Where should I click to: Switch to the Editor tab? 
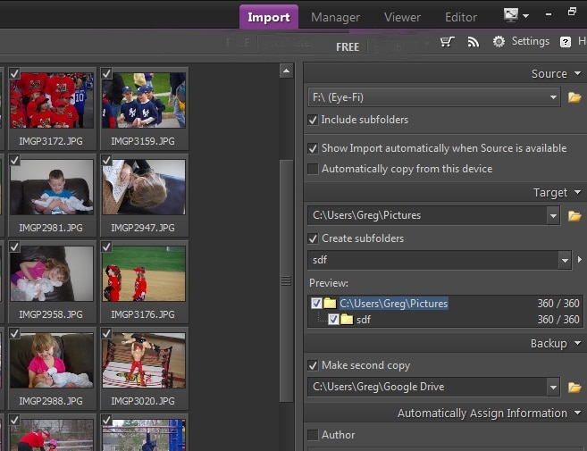(461, 17)
